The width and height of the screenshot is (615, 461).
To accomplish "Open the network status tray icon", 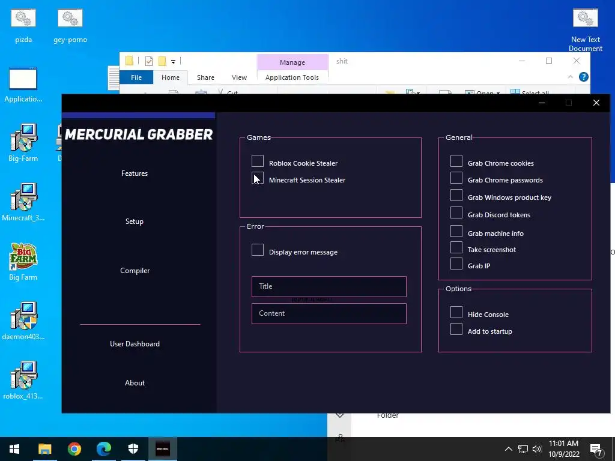I will tap(523, 449).
